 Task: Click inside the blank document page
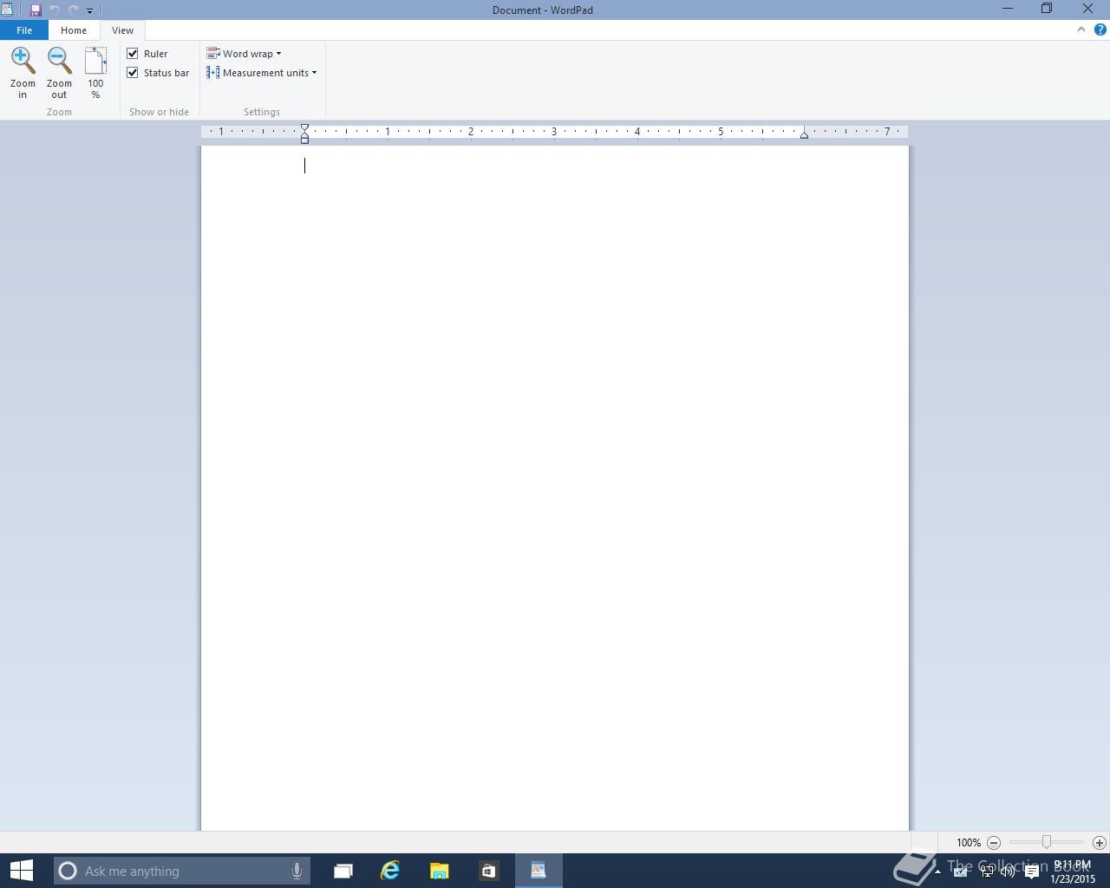[555, 487]
